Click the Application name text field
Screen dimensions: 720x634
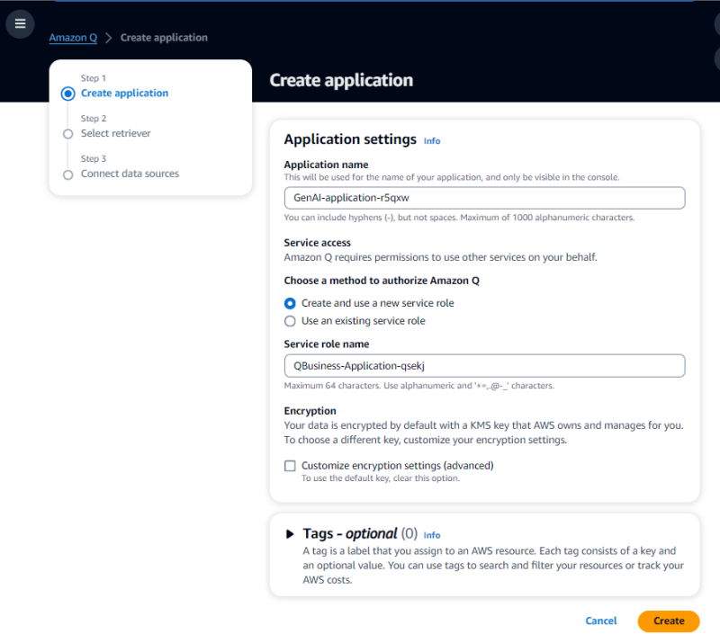(x=484, y=198)
